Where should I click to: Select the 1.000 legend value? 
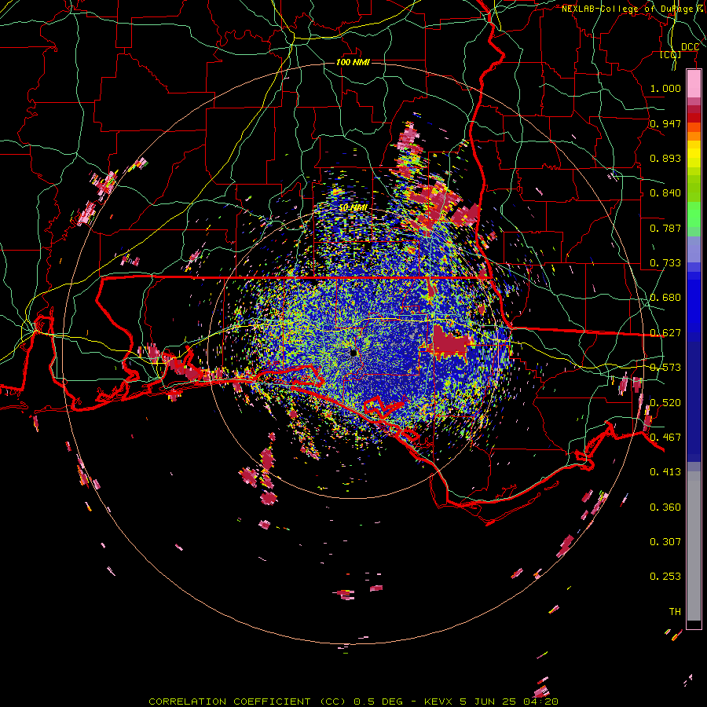tap(665, 88)
